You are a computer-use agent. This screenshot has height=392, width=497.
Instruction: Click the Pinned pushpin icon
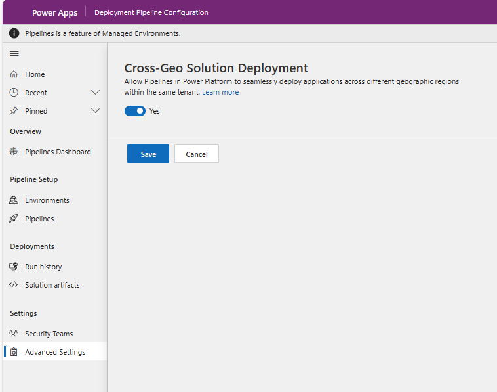[x=14, y=111]
